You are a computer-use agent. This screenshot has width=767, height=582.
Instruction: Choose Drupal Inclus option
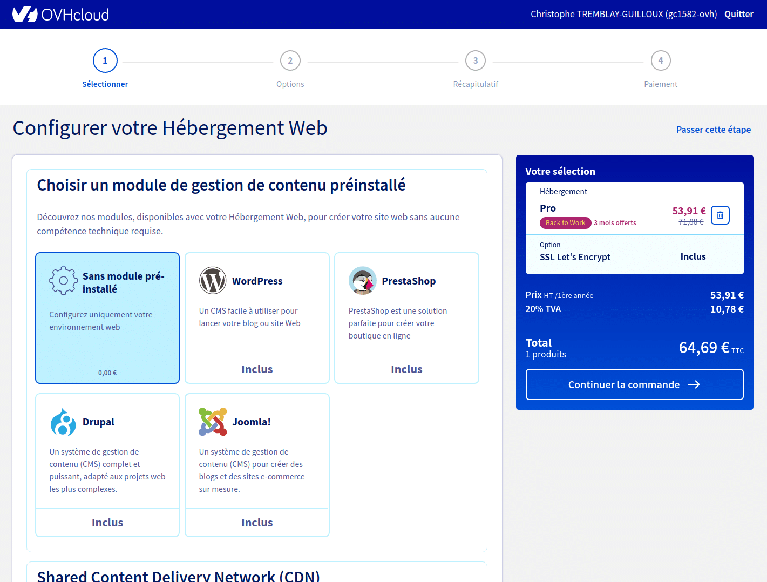coord(107,523)
